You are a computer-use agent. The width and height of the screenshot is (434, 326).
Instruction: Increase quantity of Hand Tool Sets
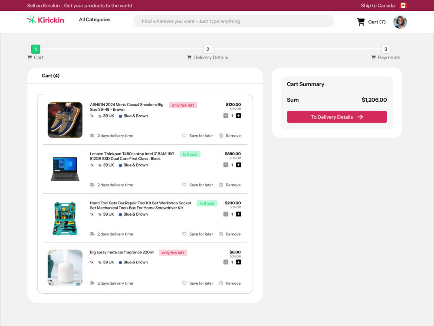pyautogui.click(x=238, y=214)
